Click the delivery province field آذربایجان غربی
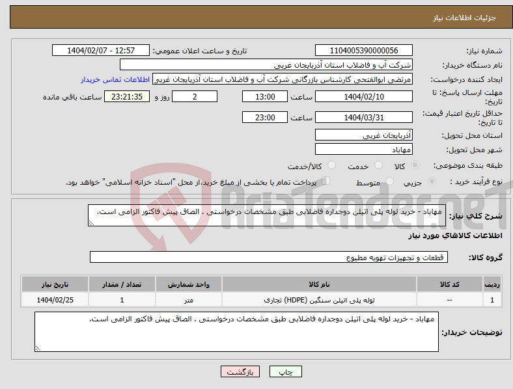Screen dimensions: 513x389 pyautogui.click(x=364, y=135)
